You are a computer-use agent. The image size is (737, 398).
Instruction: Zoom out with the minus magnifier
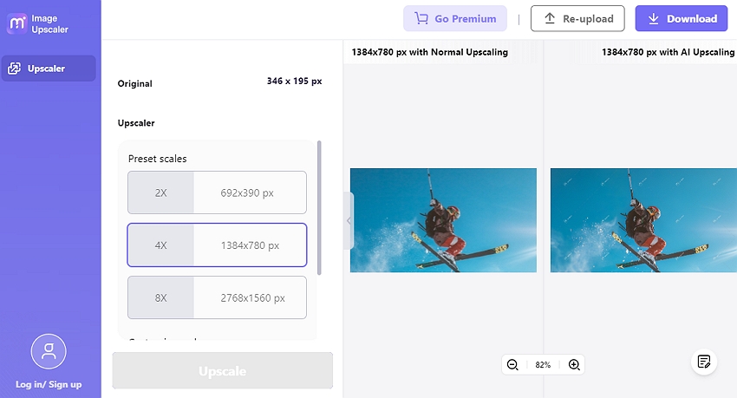tap(512, 365)
